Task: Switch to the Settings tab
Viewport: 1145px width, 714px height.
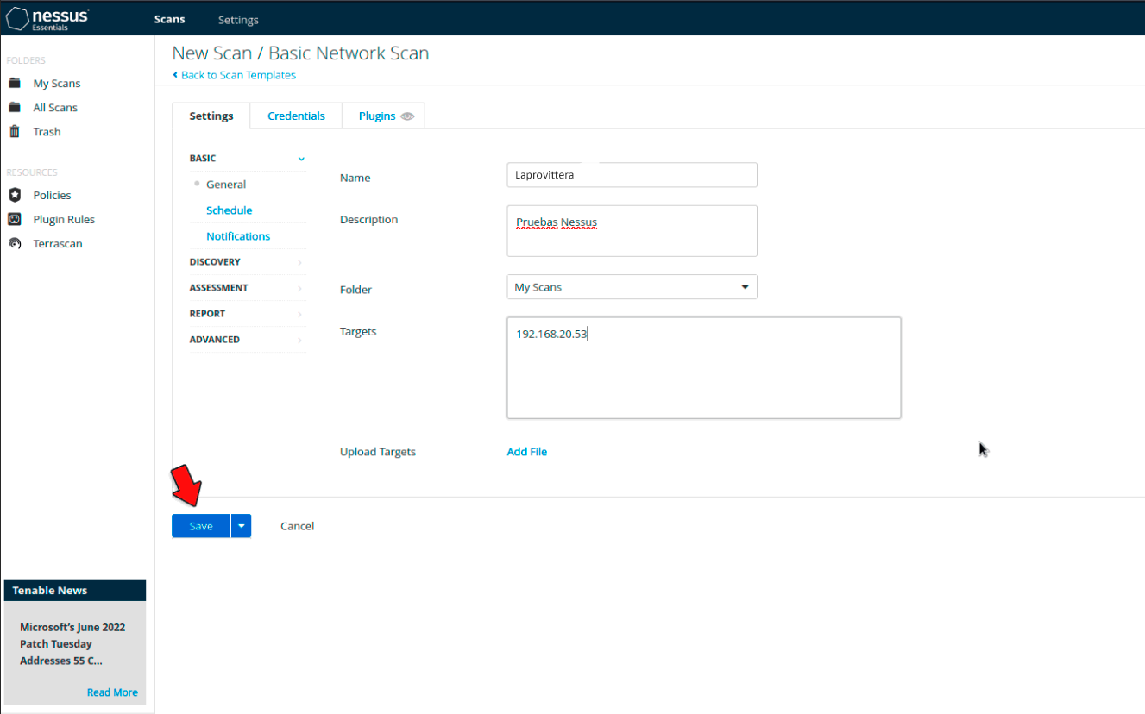Action: coord(211,116)
